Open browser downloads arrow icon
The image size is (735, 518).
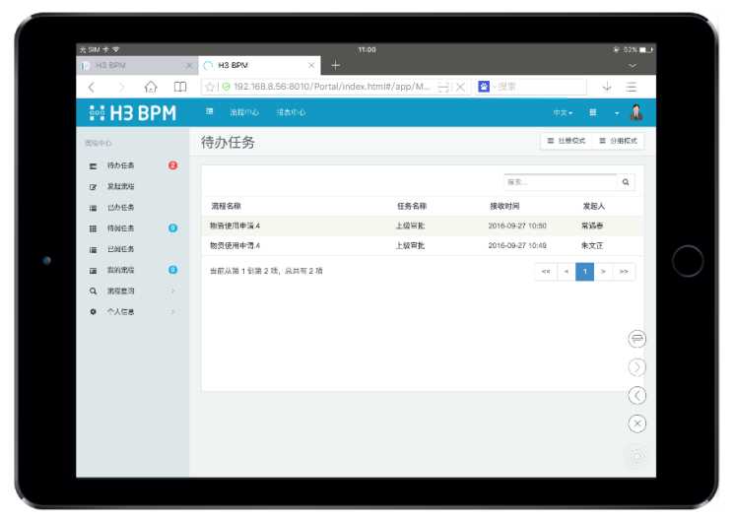[x=607, y=87]
